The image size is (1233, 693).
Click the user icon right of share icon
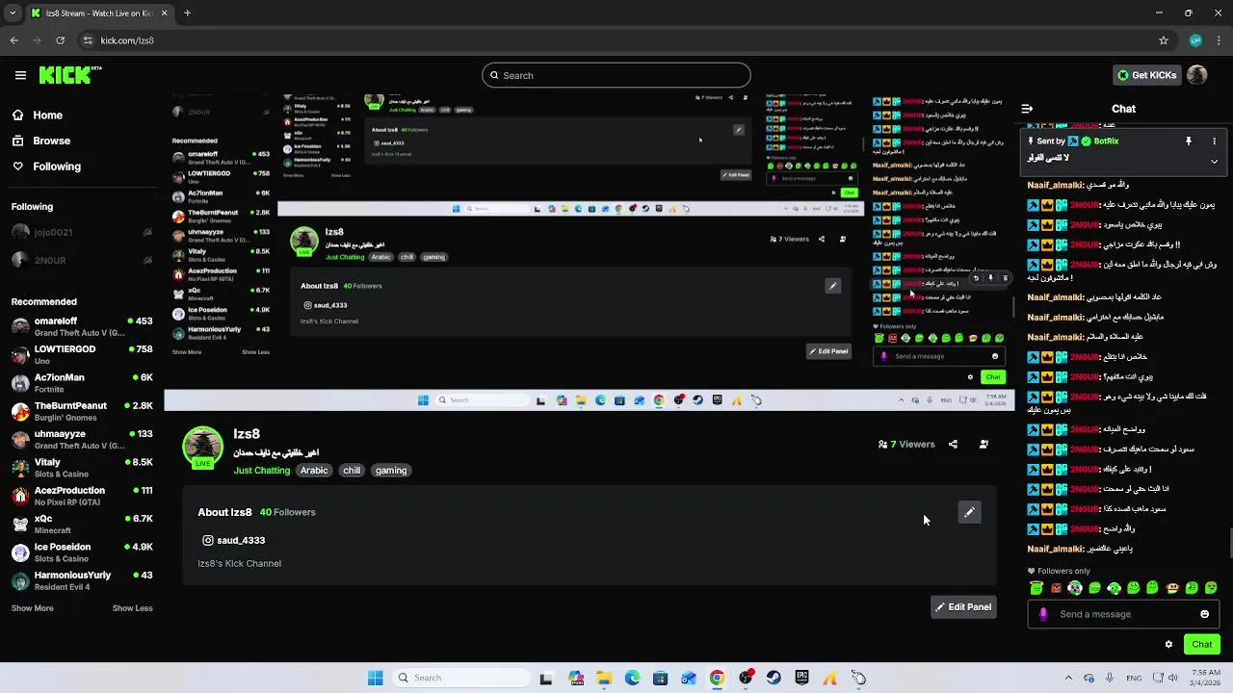984,445
